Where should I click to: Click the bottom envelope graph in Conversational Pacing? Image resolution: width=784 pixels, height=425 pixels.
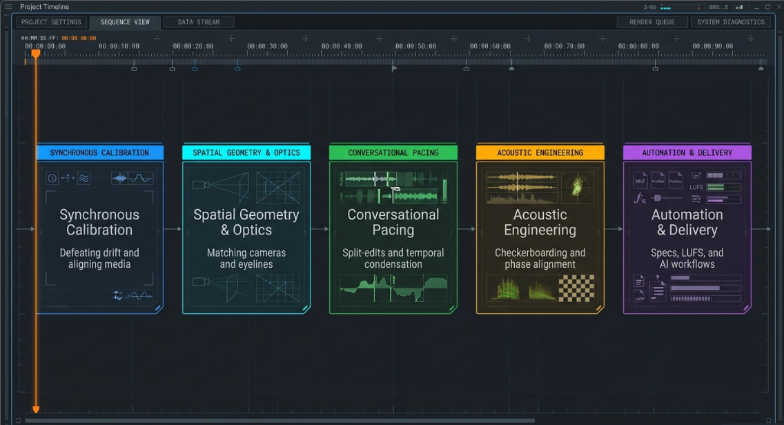pos(393,288)
